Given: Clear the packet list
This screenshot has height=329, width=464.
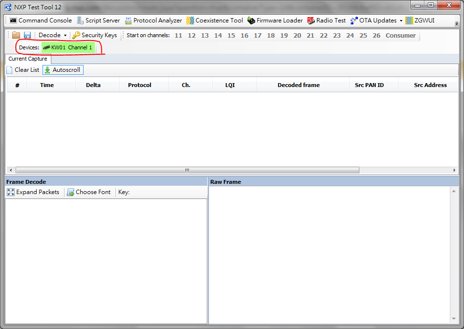Looking at the screenshot, I should coord(23,70).
